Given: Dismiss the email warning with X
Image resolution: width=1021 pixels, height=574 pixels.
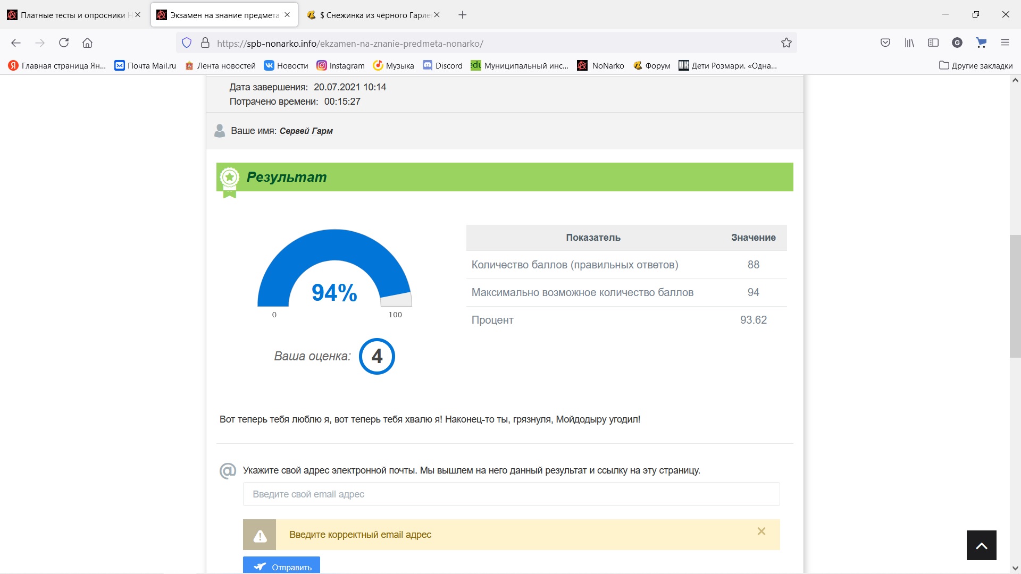Looking at the screenshot, I should pyautogui.click(x=761, y=531).
